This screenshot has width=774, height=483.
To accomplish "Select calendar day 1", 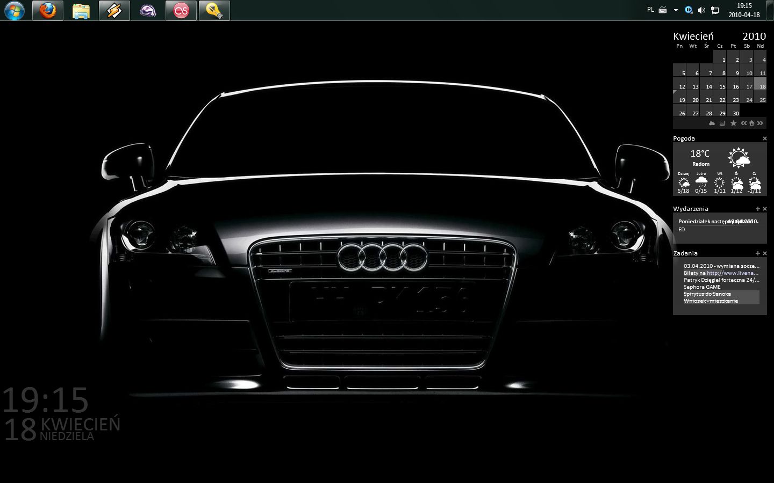I will (720, 57).
